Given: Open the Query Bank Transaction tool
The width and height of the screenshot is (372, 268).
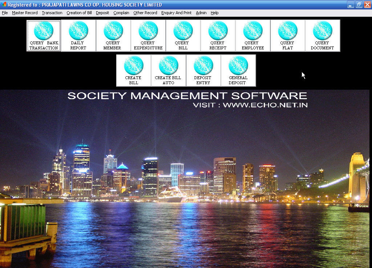Looking at the screenshot, I should click(44, 34).
